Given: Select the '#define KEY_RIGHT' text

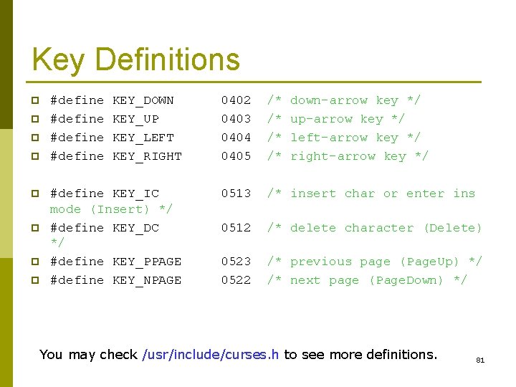Looking at the screenshot, I should [116, 156].
